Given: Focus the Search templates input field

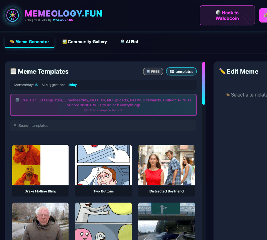Looking at the screenshot, I should pyautogui.click(x=103, y=126).
